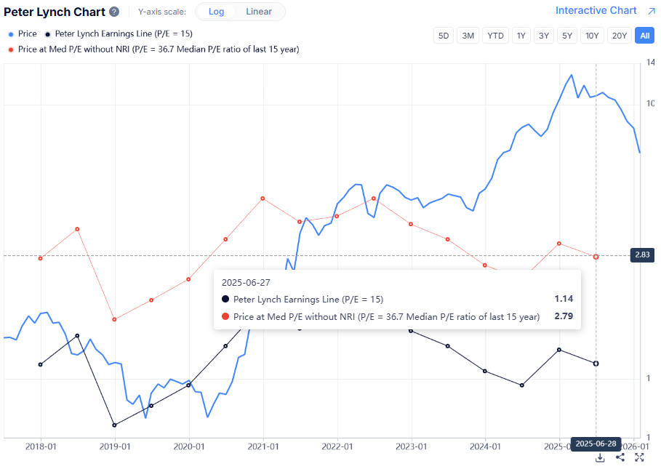
Task: Switch to the YTD range
Action: [x=496, y=36]
